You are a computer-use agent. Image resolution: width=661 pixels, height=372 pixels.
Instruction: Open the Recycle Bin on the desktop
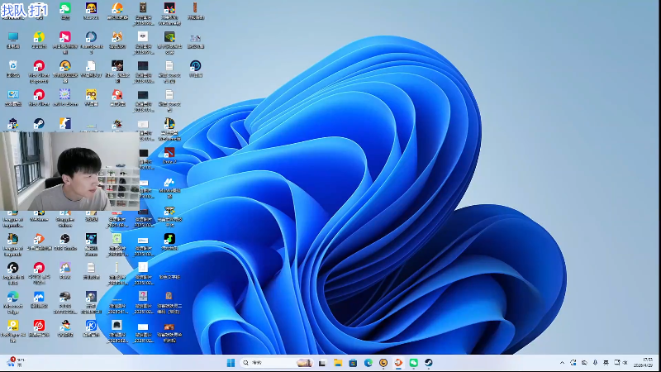click(x=12, y=66)
